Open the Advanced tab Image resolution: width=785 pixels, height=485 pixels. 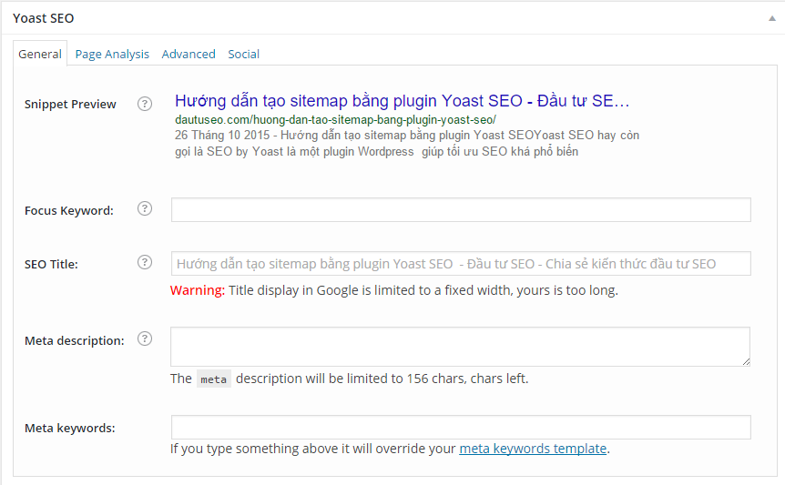(x=189, y=54)
